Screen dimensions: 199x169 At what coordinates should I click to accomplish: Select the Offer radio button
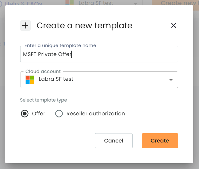point(25,114)
